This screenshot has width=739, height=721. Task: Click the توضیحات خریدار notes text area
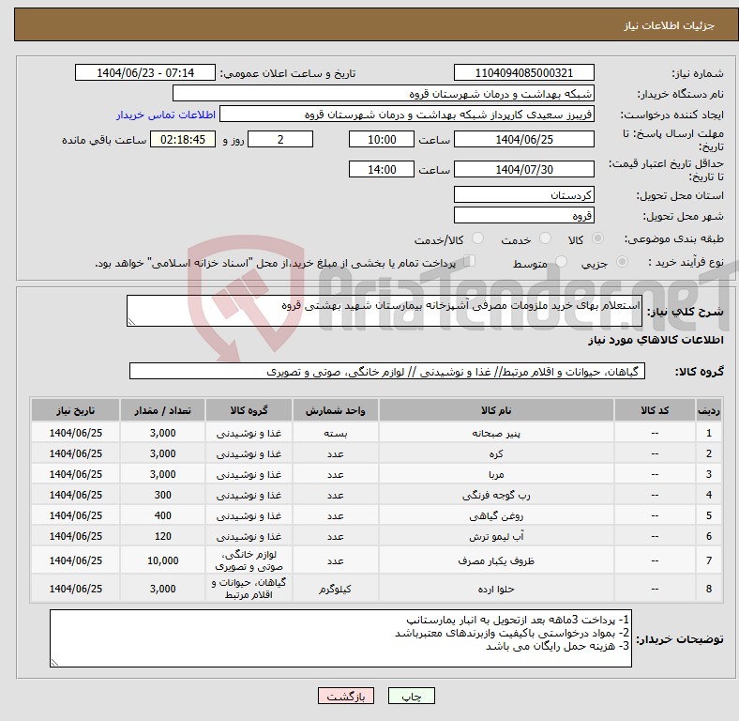pos(340,638)
